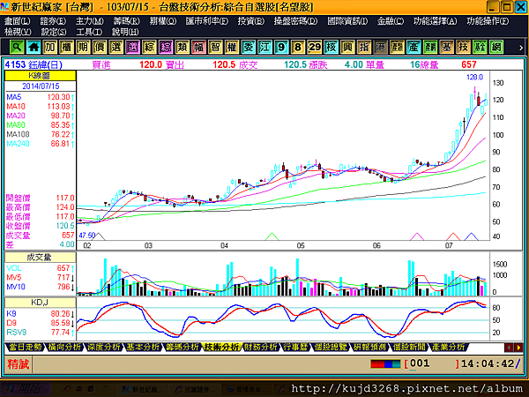Switch to the 橫向分析 tab
Screen dimensions: 529x397
tap(64, 347)
